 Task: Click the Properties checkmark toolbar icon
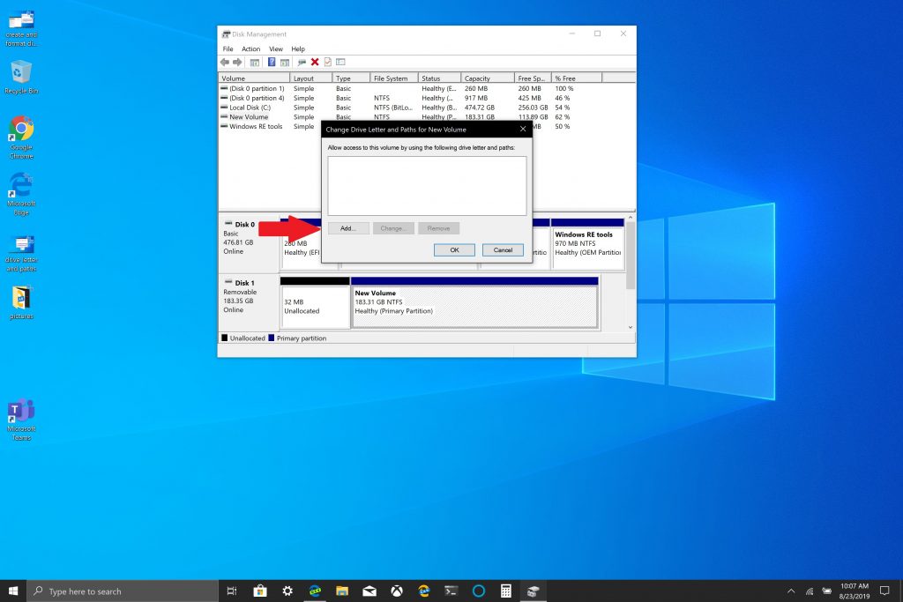point(327,63)
